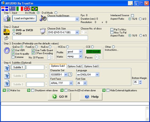150x122 pixels.
Task: Set input aspect ratio to 4/3
Action: coord(140,19)
